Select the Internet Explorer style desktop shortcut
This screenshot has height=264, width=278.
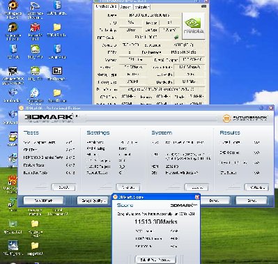click(35, 93)
